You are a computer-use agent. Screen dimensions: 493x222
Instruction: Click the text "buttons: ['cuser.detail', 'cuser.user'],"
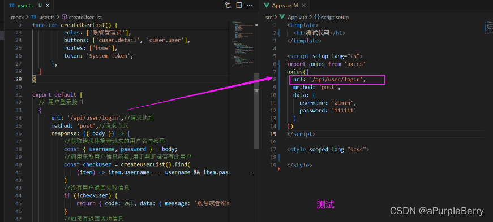pyautogui.click(x=127, y=40)
